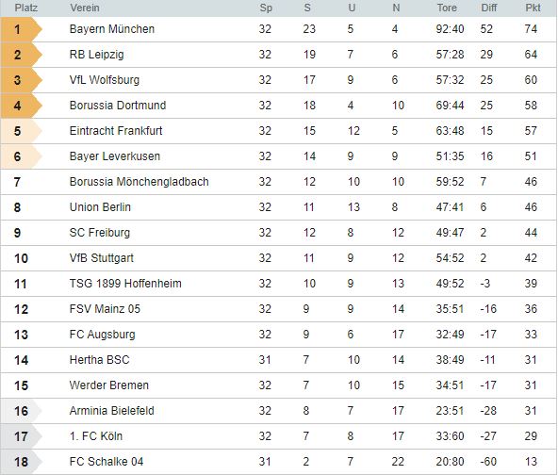Click the orange position 1 badge
Screen dimensions: 558x475
click(22, 29)
